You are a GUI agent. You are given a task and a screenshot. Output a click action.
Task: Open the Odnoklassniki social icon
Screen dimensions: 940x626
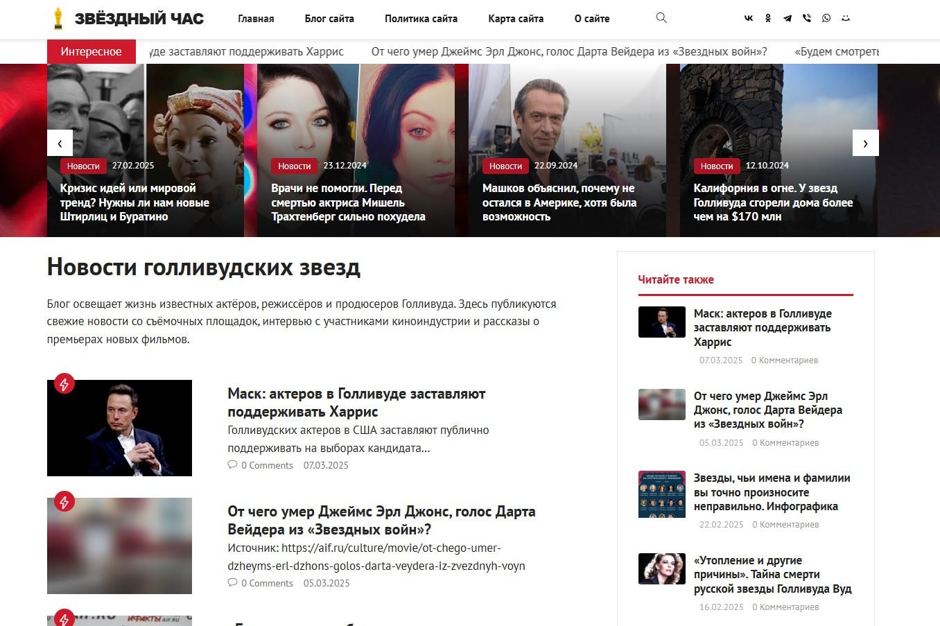coord(768,19)
